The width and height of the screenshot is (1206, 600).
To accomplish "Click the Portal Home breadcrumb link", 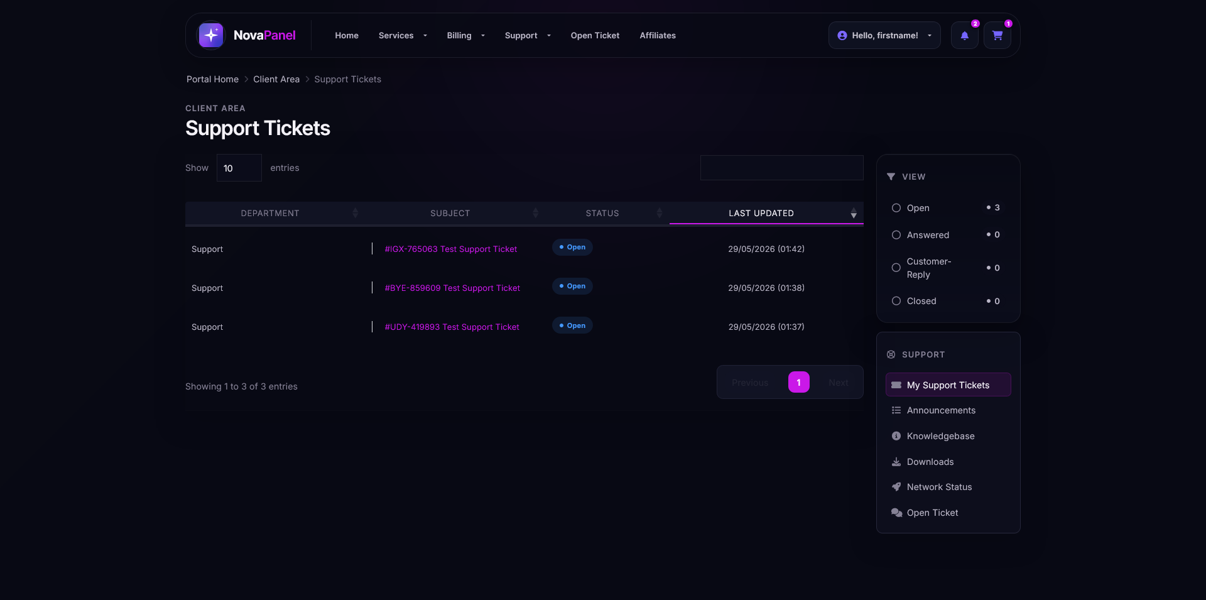I will point(212,79).
